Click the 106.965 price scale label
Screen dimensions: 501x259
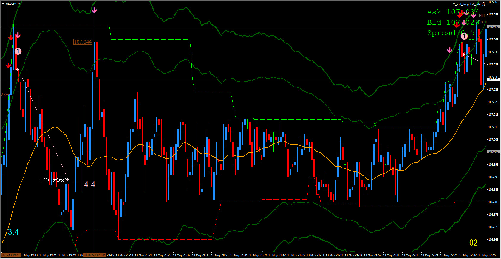pyautogui.click(x=493, y=240)
